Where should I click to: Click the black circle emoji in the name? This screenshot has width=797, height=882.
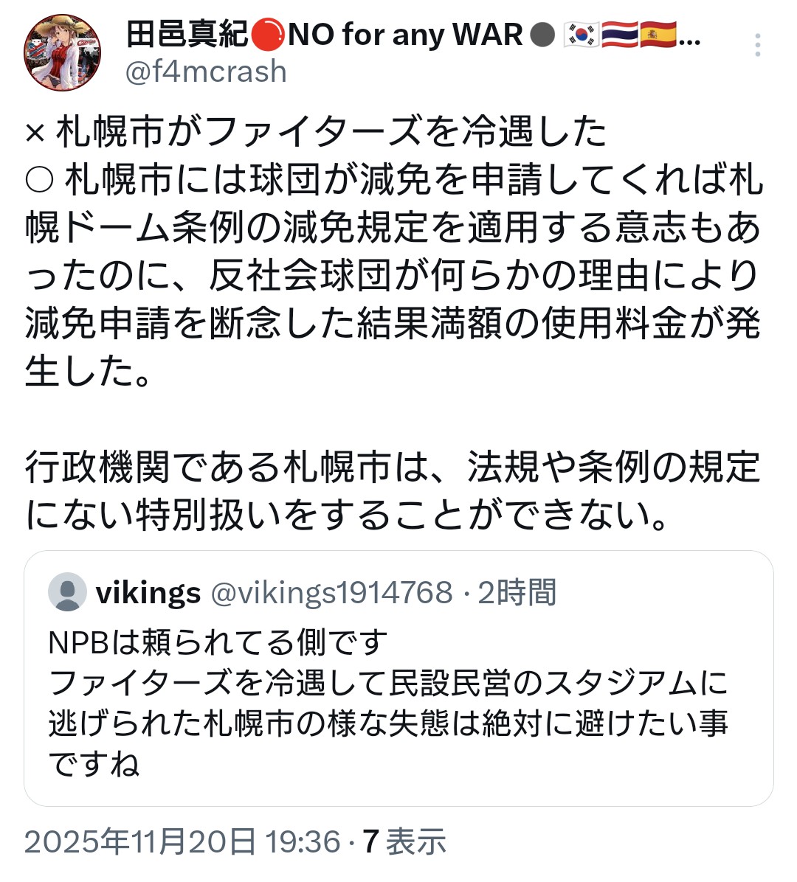tap(542, 35)
